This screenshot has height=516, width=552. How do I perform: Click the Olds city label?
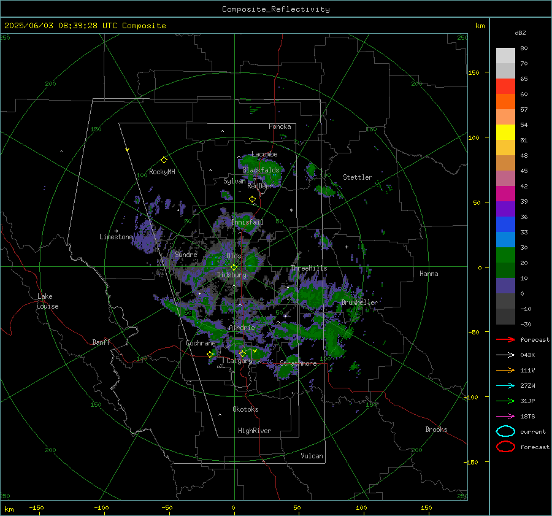coord(234,256)
